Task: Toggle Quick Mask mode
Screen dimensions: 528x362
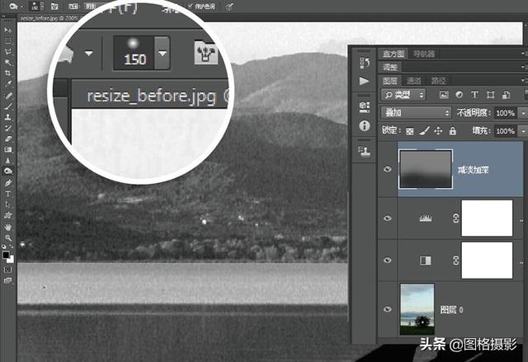Action: (7, 270)
